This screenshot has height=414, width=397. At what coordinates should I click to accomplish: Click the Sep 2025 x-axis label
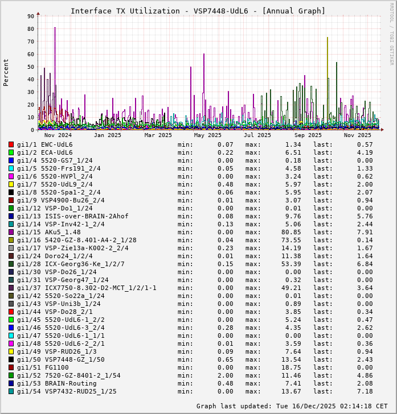point(307,135)
